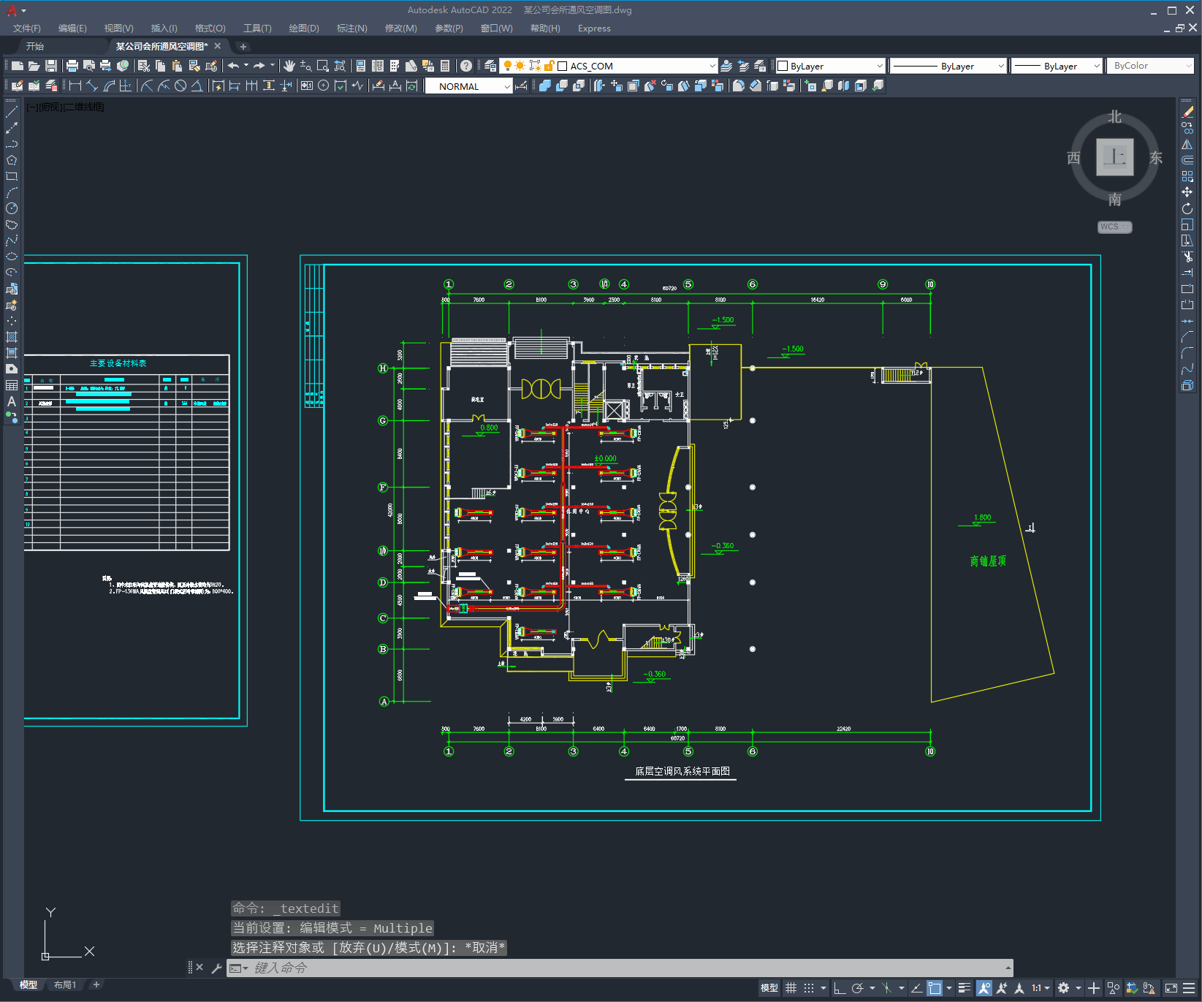The image size is (1202, 1002).
Task: Click the Plot print icon
Action: [x=72, y=66]
